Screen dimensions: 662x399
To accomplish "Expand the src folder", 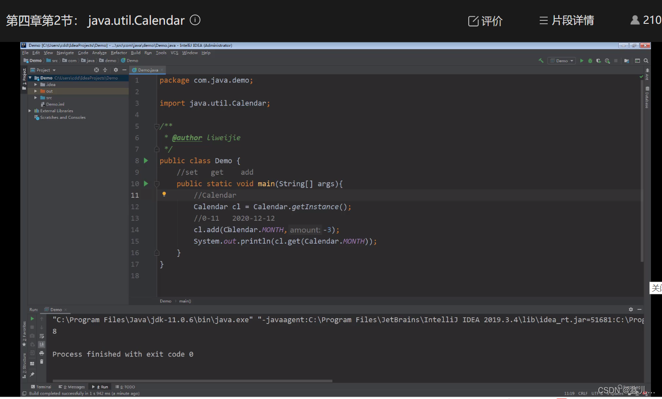I will click(x=36, y=98).
